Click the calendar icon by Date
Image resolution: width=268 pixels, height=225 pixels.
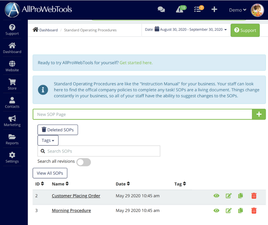coord(157,29)
